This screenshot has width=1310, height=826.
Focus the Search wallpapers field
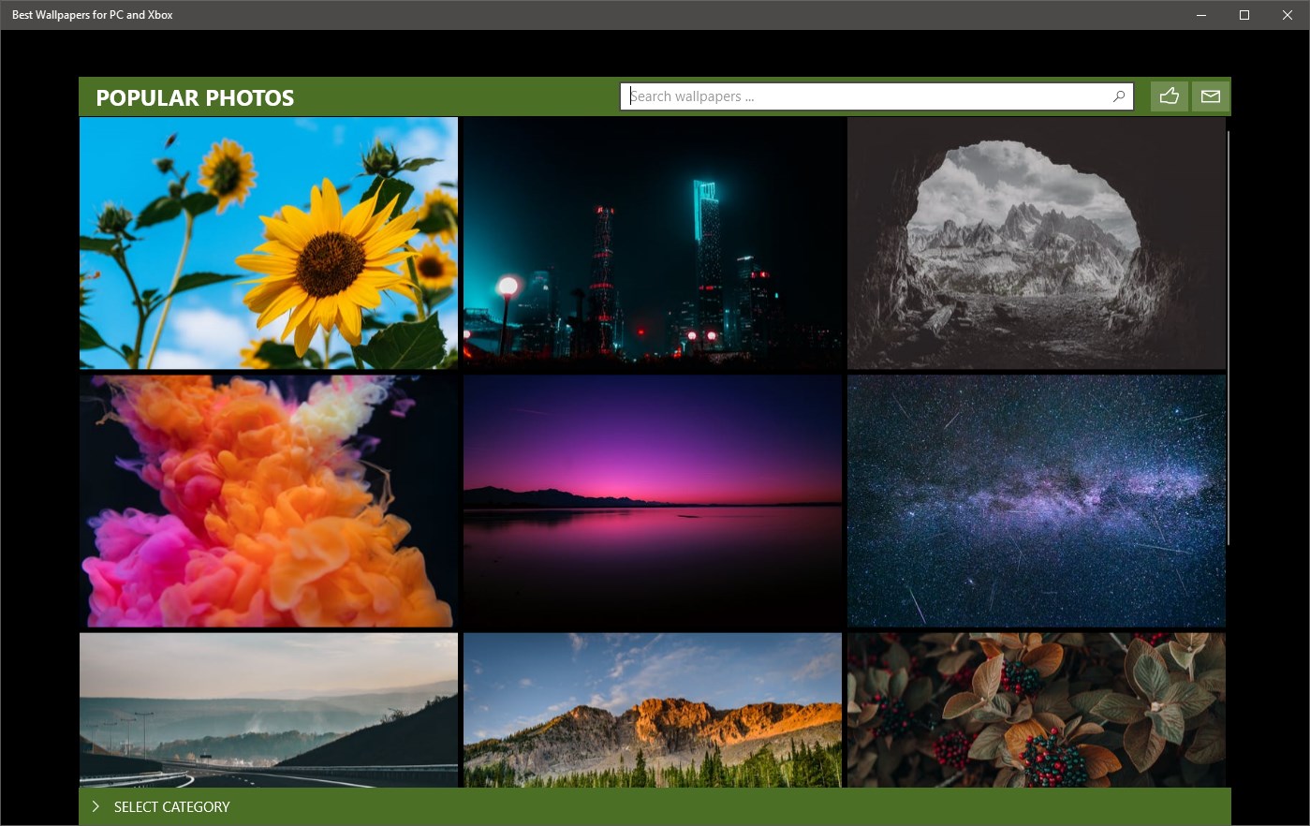(876, 96)
